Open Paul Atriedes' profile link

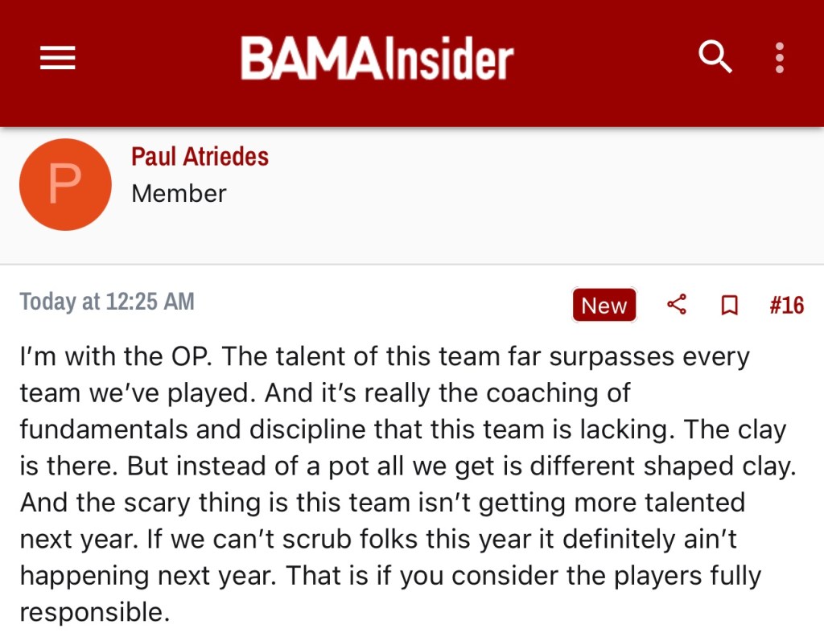click(200, 156)
